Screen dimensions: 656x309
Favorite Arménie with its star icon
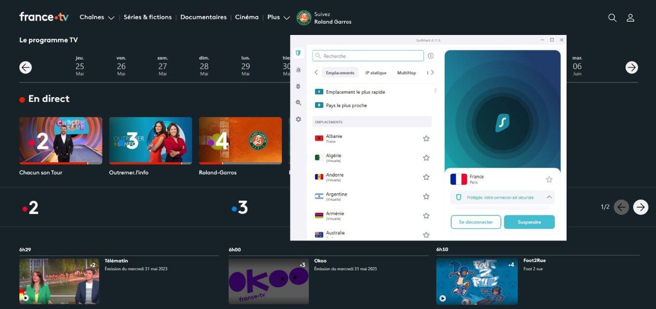coord(426,215)
